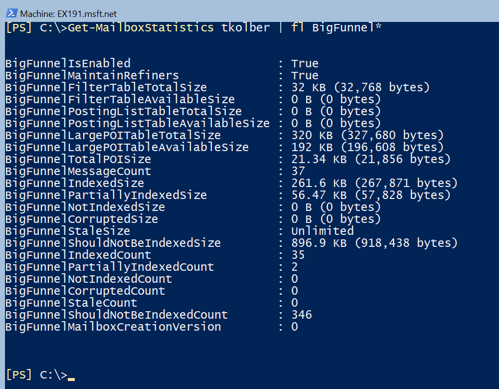Click the BigFunnelMessageCount value 37

pyautogui.click(x=298, y=171)
